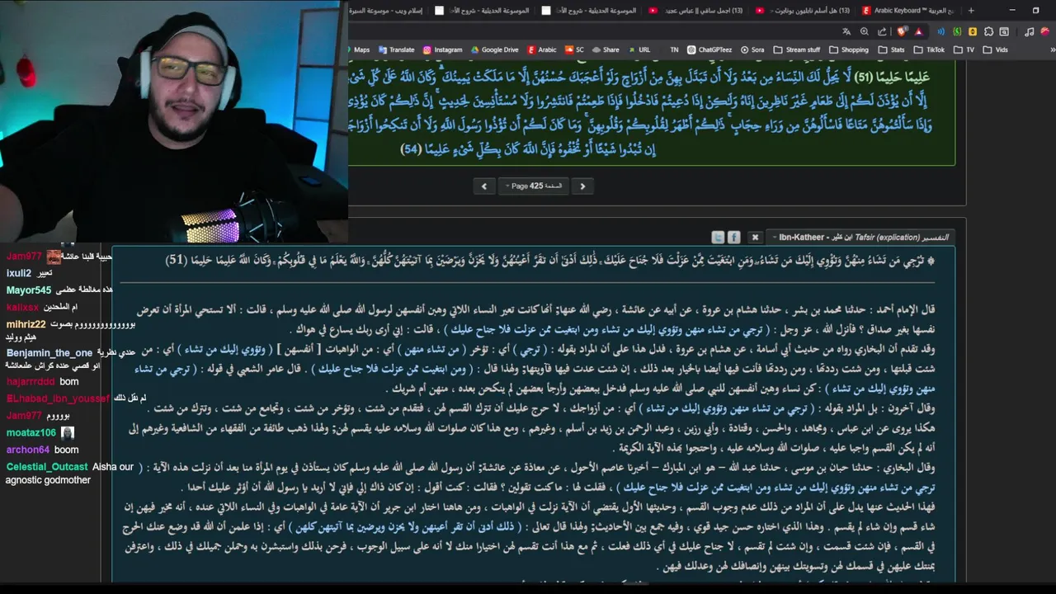Open the SC SoundCloud bookmark

click(574, 49)
